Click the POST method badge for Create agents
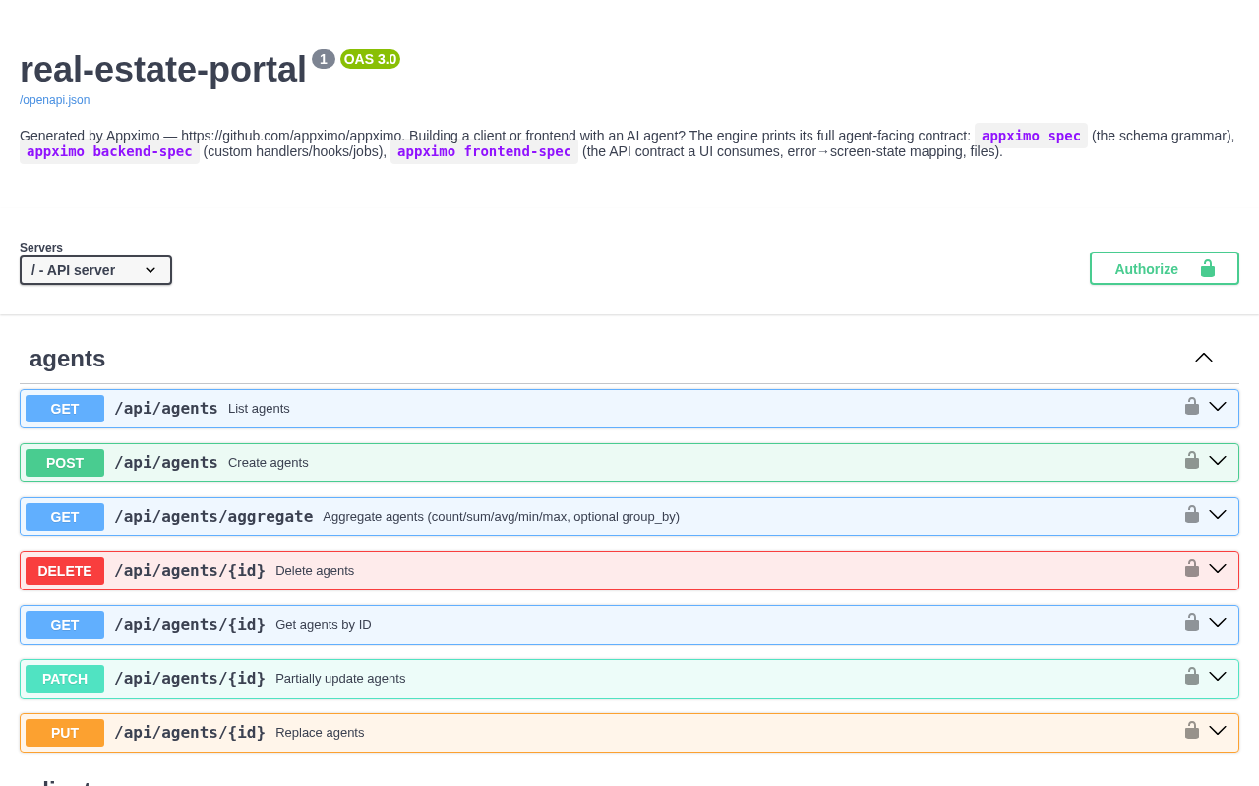Screen dimensions: 1259x786 (65, 463)
